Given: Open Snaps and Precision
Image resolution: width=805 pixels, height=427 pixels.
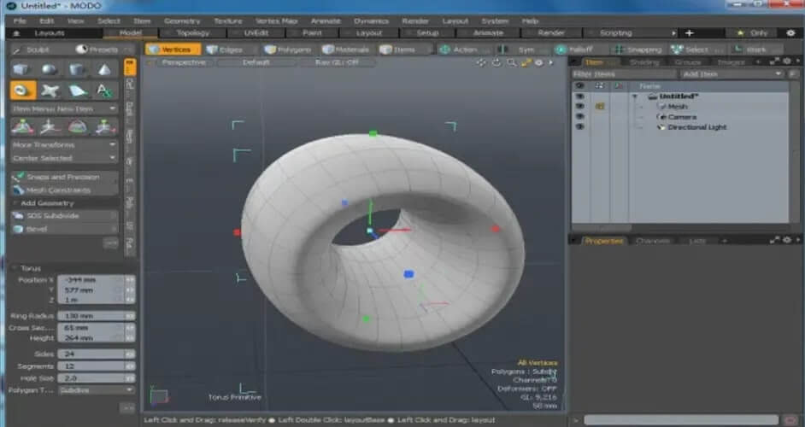Looking at the screenshot, I should pyautogui.click(x=64, y=177).
